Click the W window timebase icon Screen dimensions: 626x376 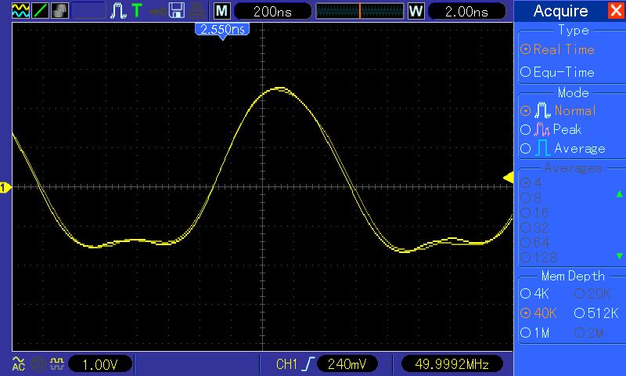[416, 11]
